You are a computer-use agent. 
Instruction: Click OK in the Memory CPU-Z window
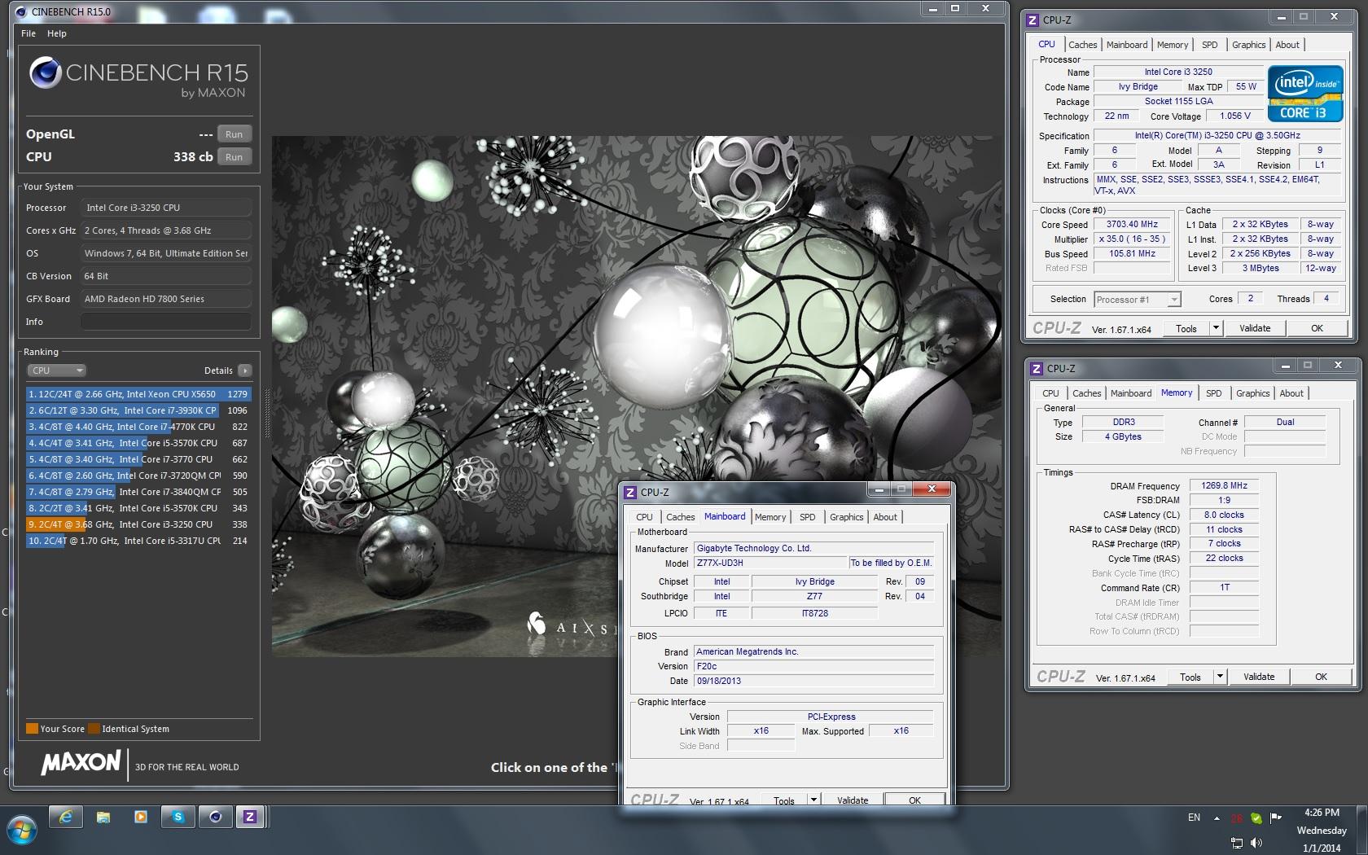coord(1321,677)
